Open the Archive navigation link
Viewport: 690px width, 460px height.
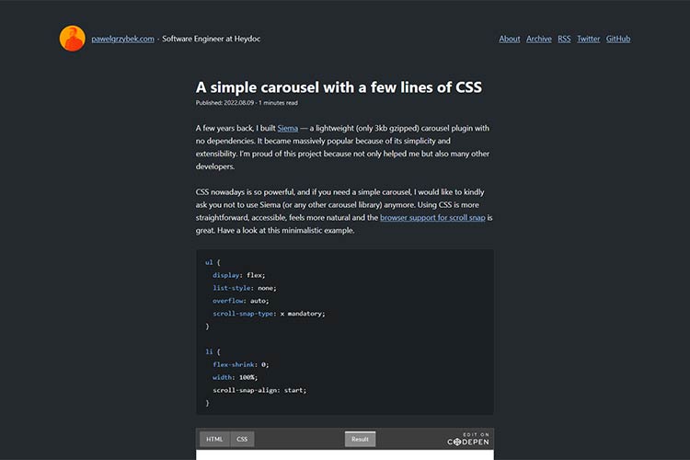(x=539, y=40)
